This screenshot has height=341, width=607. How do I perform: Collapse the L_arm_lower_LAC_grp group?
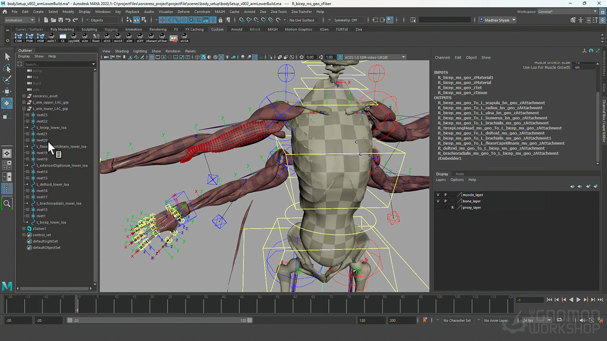point(24,108)
